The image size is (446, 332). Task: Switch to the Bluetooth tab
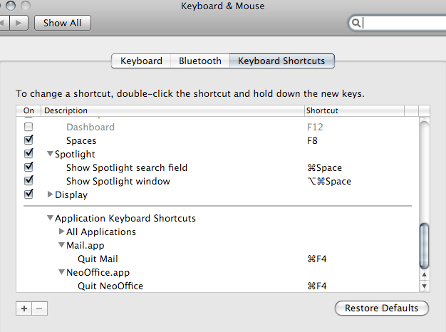coord(200,61)
